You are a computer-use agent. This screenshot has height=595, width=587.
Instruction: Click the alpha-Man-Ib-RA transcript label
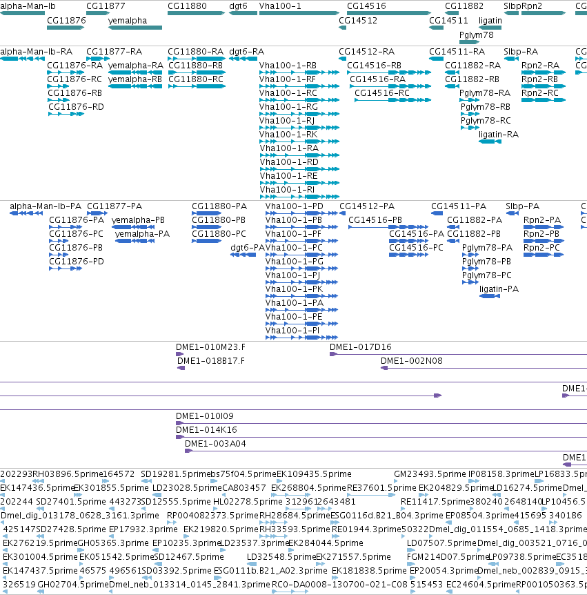(37, 52)
